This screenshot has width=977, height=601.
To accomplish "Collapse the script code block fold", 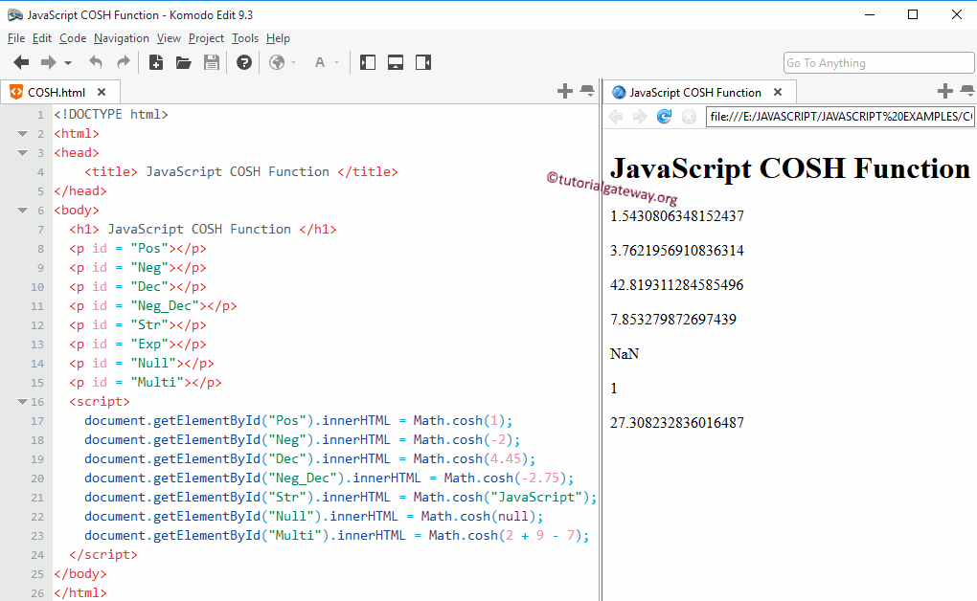I will [21, 401].
